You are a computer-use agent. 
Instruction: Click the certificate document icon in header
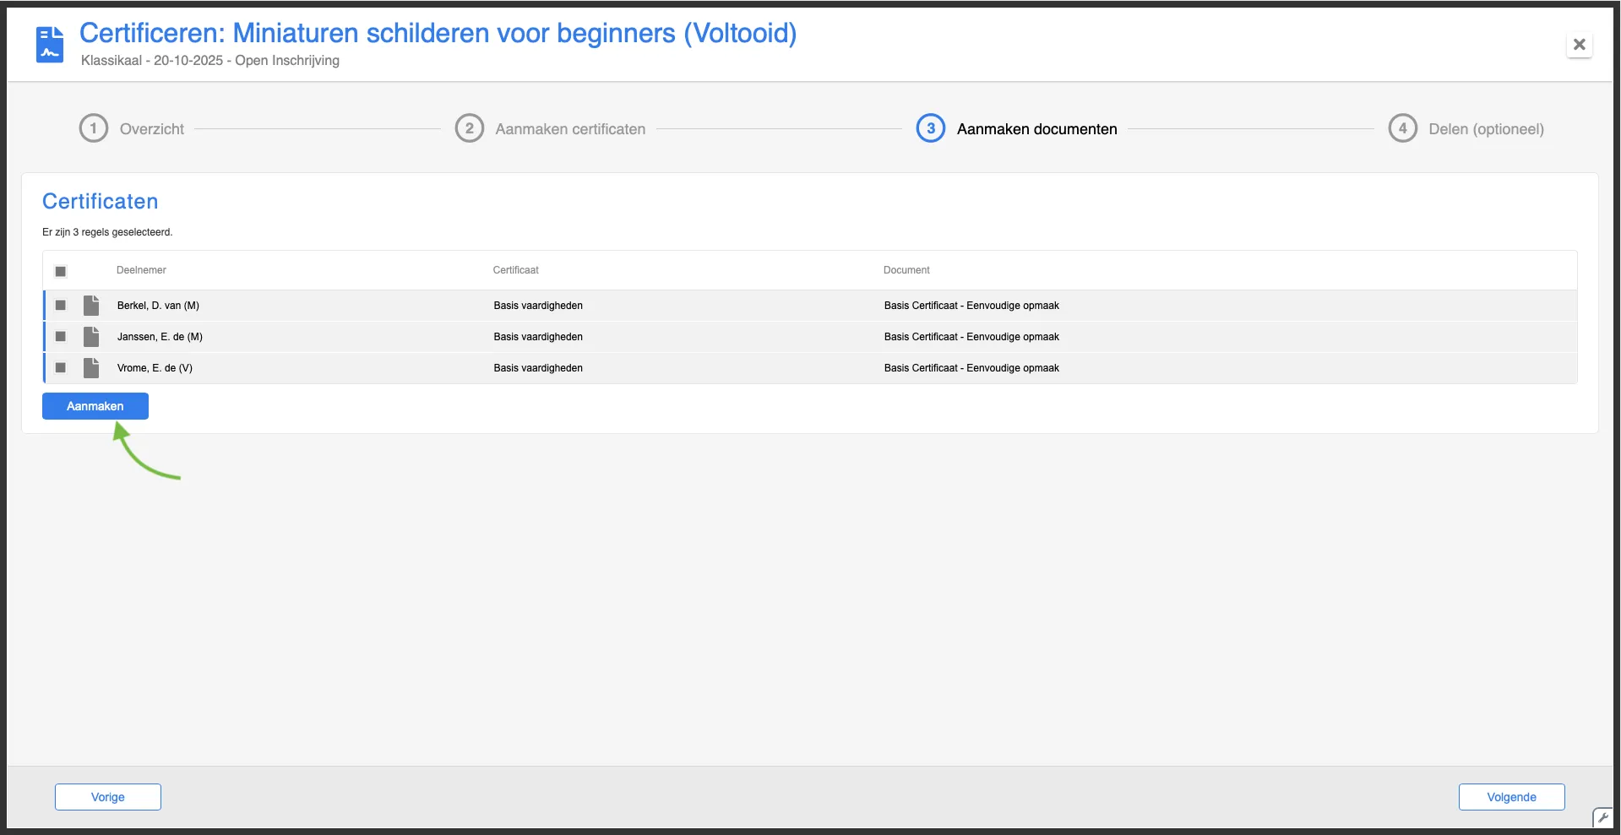pyautogui.click(x=50, y=44)
